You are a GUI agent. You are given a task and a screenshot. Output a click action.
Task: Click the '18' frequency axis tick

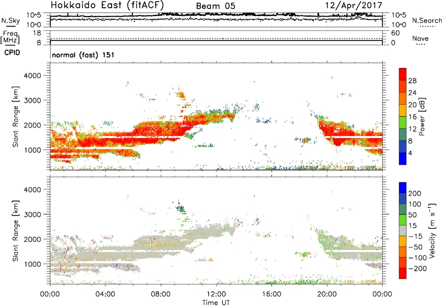point(37,33)
